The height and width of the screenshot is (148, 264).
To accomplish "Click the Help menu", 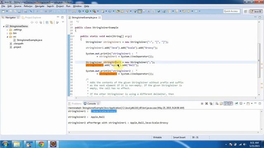I will click(87, 6).
